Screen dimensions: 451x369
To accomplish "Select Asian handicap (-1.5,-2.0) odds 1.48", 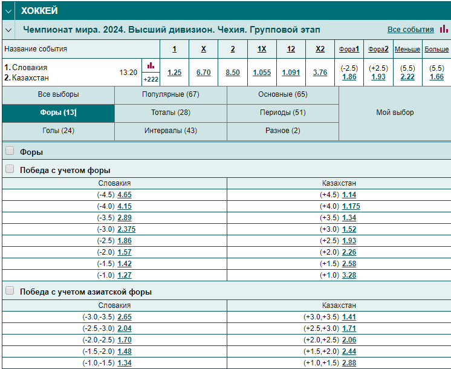I will pos(125,351).
